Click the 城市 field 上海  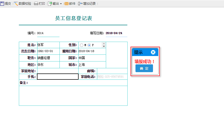point(92,65)
